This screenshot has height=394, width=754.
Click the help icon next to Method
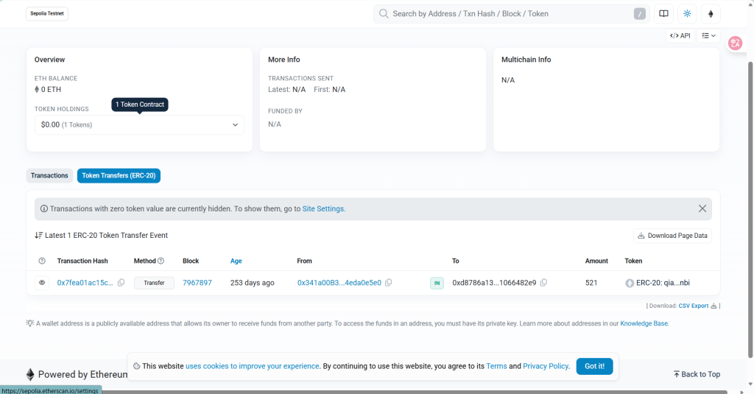(x=161, y=261)
